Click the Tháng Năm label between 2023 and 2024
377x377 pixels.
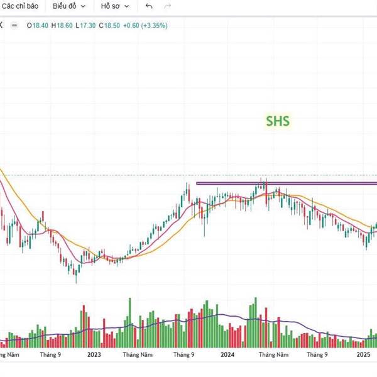click(x=138, y=354)
